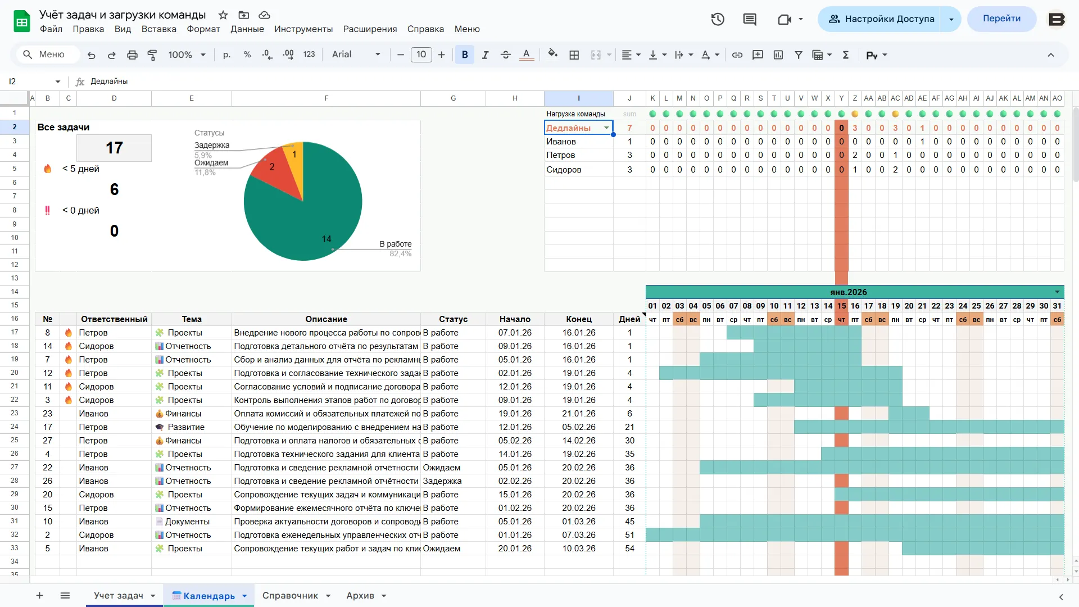Viewport: 1079px width, 607px height.
Task: Open the янв.2026 month dropdown
Action: point(1057,292)
